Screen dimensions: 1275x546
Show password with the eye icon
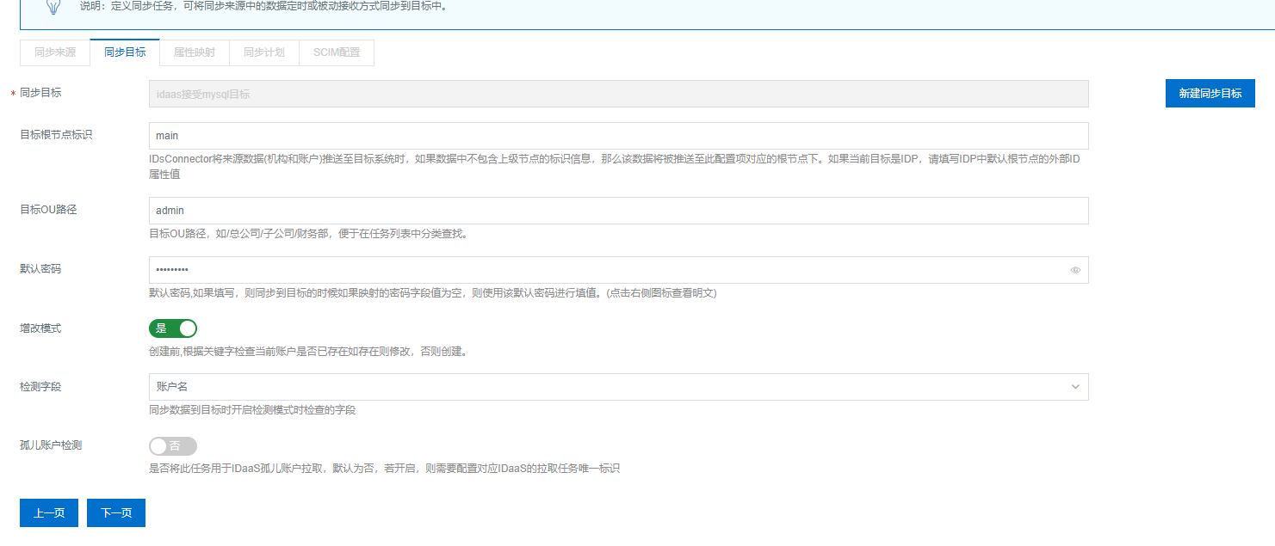[x=1075, y=270]
